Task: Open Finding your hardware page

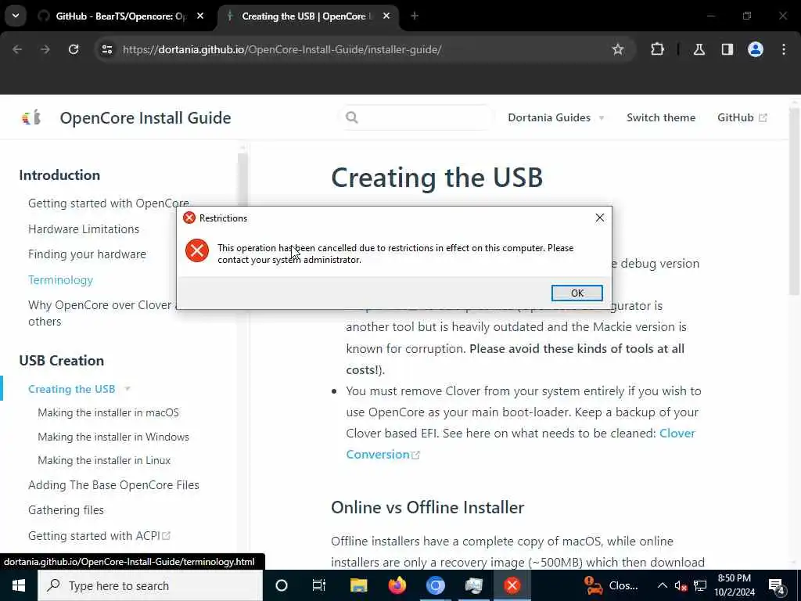Action: click(87, 254)
